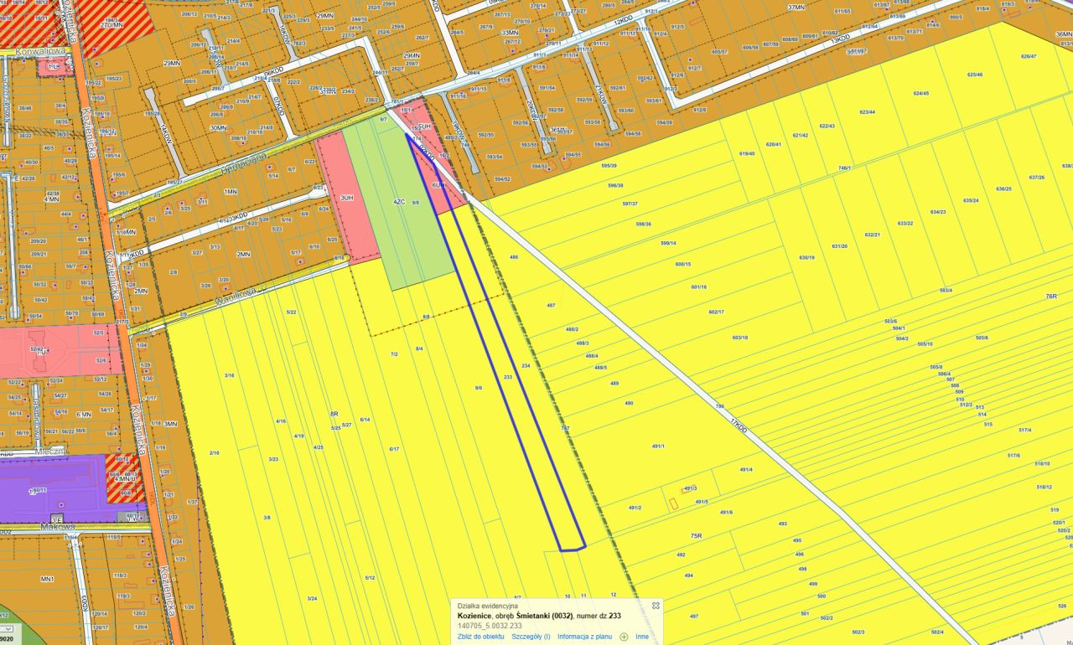Click parcel label '6/17'

394,449
